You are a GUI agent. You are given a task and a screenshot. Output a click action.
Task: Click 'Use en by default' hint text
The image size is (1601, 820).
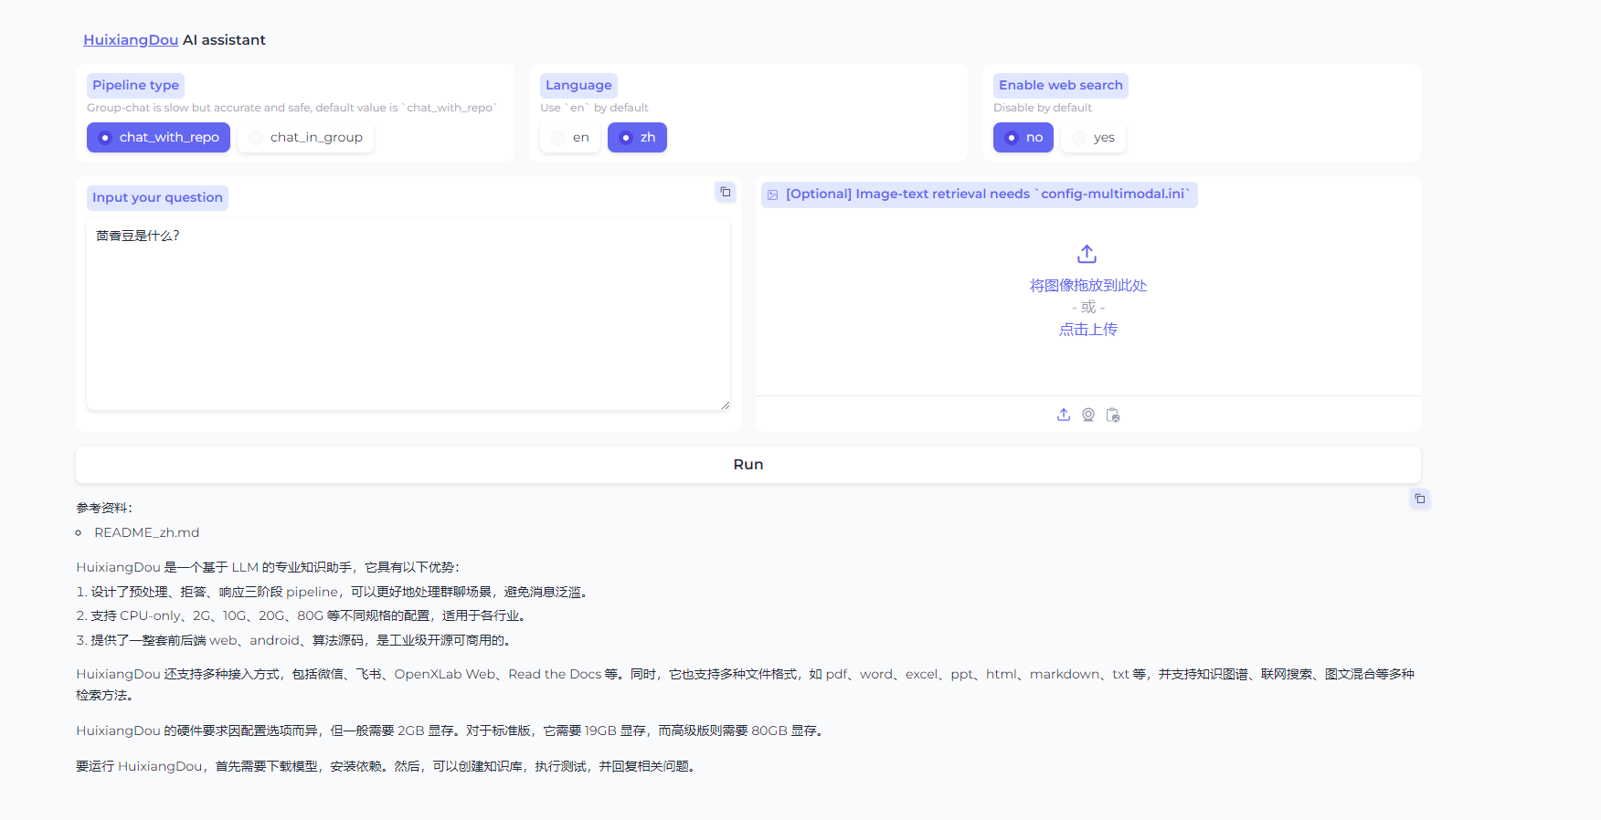594,108
